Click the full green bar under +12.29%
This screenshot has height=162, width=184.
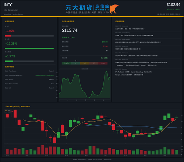[29, 48]
